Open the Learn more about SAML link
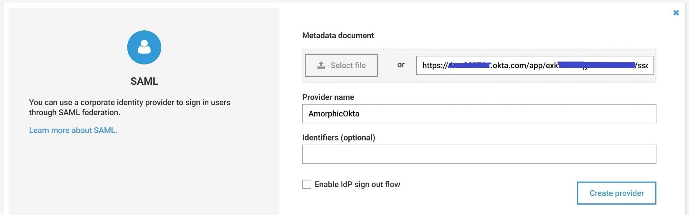Image resolution: width=689 pixels, height=215 pixels. [x=73, y=130]
